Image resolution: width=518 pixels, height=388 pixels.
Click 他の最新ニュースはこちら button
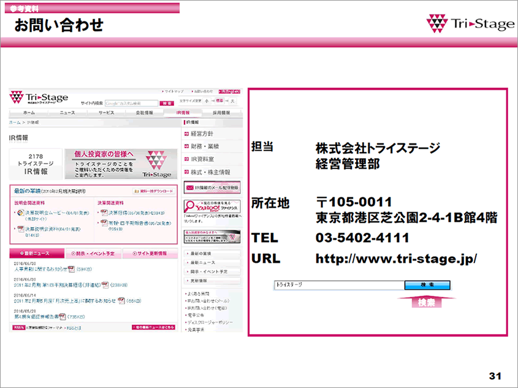[153, 327]
